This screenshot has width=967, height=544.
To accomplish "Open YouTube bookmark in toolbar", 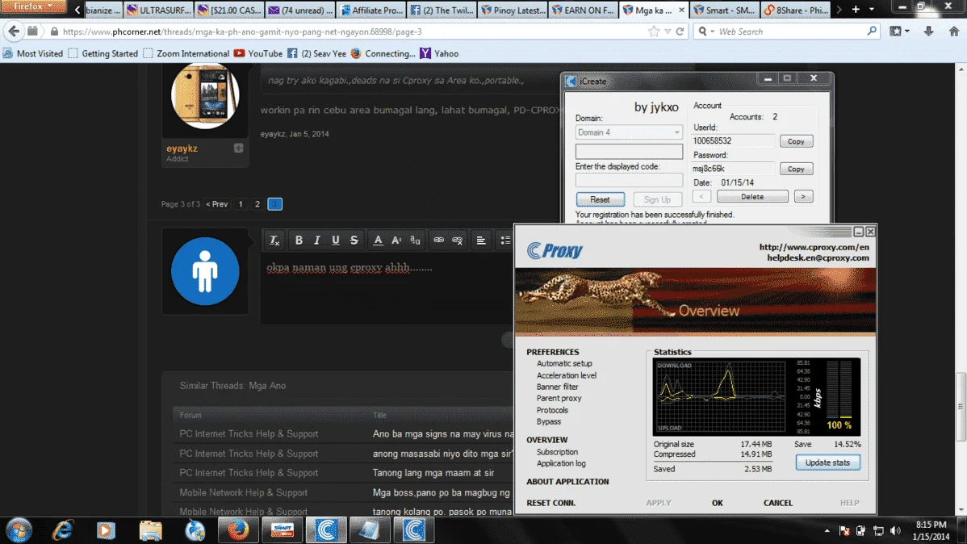I will click(x=257, y=53).
